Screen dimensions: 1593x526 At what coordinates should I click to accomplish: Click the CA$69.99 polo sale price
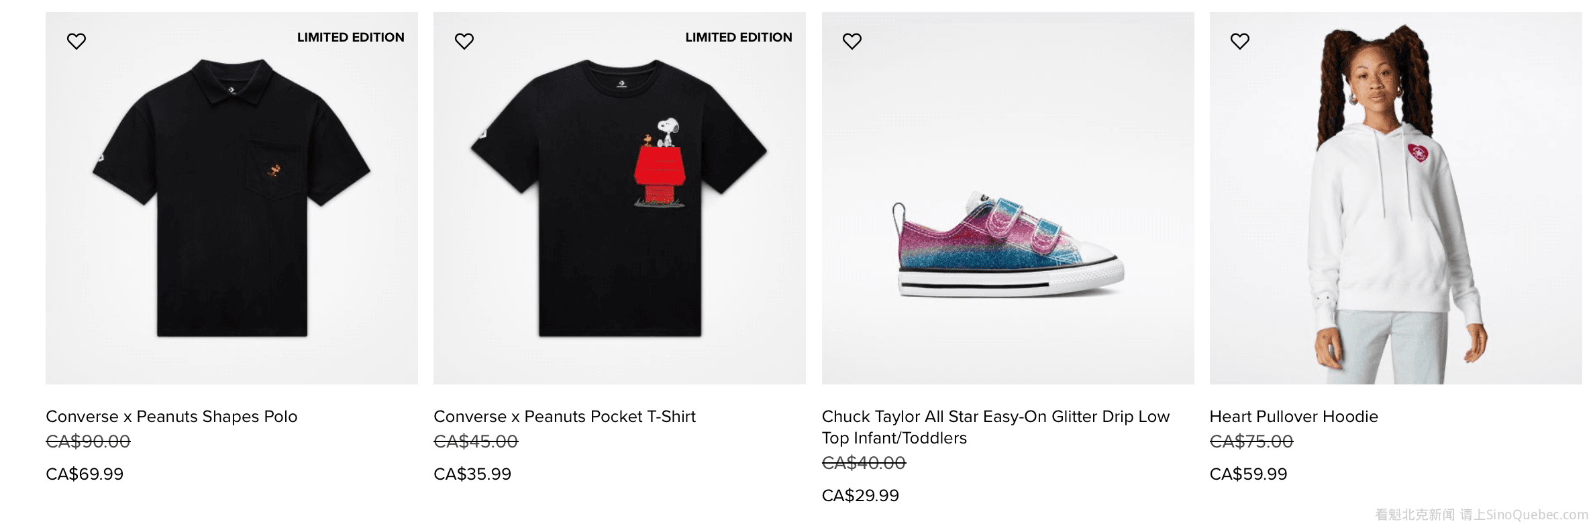(x=85, y=474)
